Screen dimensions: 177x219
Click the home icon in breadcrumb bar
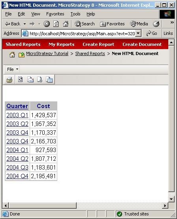(12, 55)
